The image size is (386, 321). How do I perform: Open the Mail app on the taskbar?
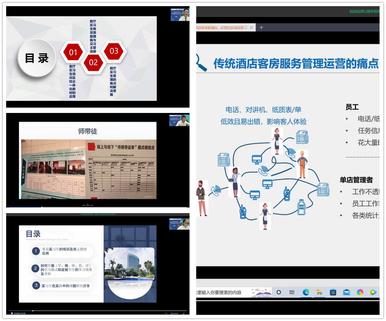346,292
